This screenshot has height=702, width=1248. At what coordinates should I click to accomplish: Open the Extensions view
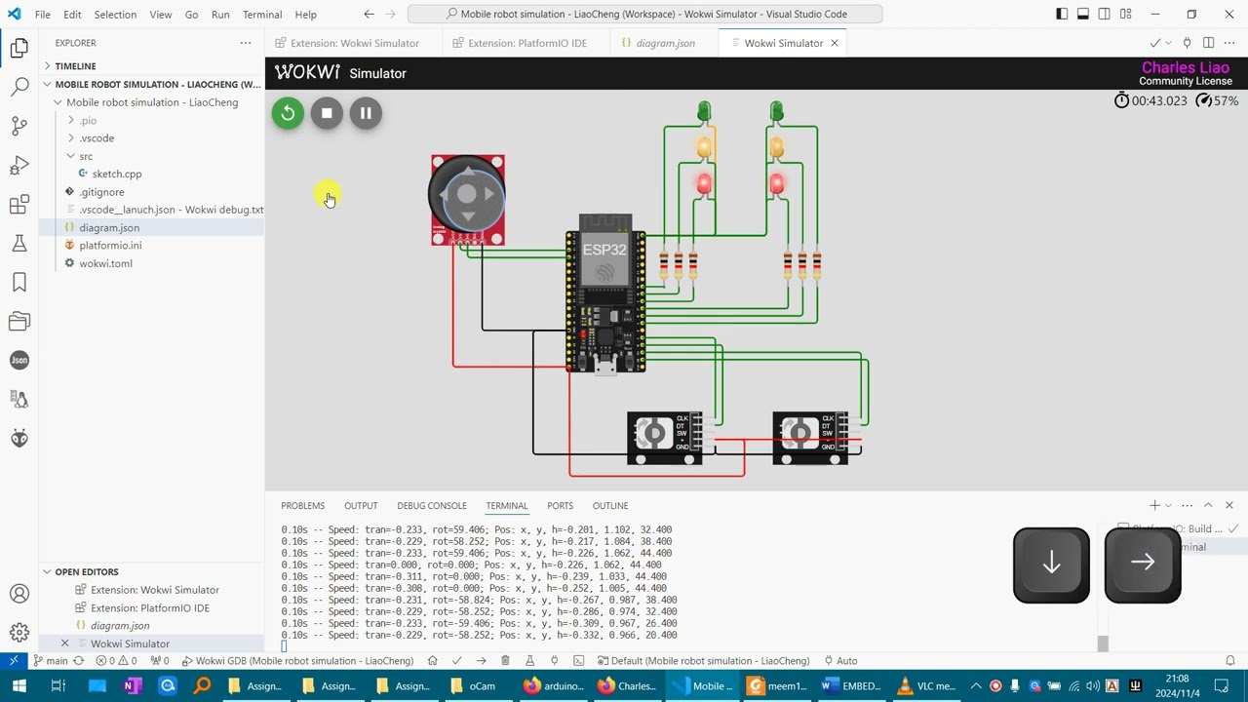click(x=19, y=204)
